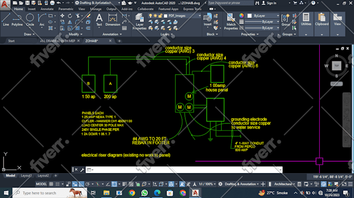Toggle polar tracking
354x198 pixels.
click(87, 184)
